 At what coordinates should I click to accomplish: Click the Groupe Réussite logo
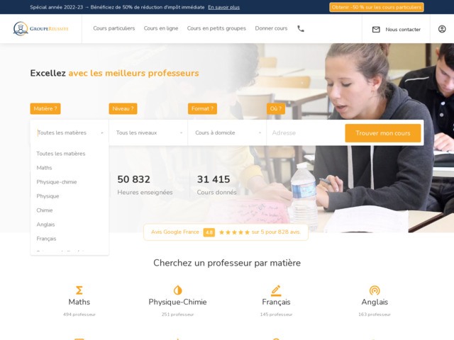click(x=41, y=28)
